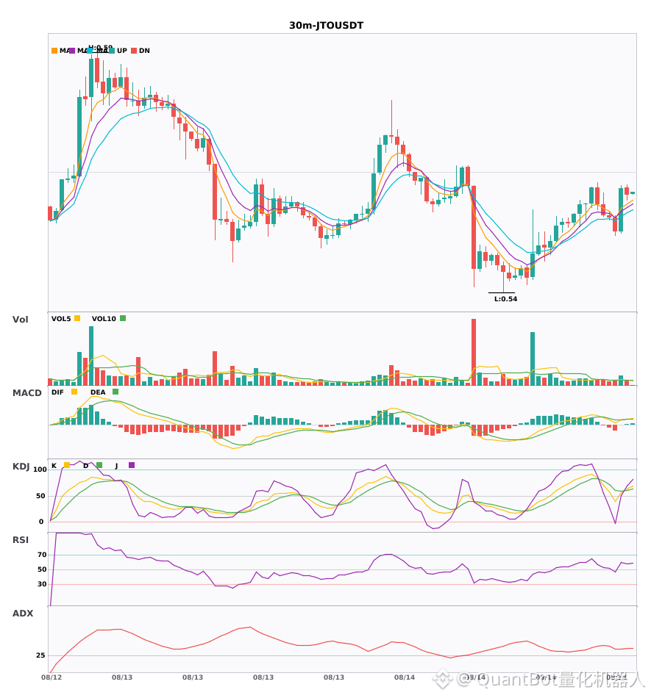Image resolution: width=651 pixels, height=698 pixels.
Task: Click the ADX axis value 25
Action: pos(40,655)
